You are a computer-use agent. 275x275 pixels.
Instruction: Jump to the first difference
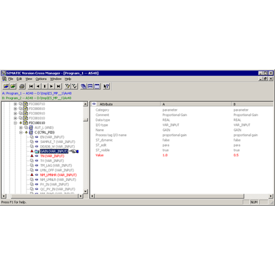click(31, 86)
